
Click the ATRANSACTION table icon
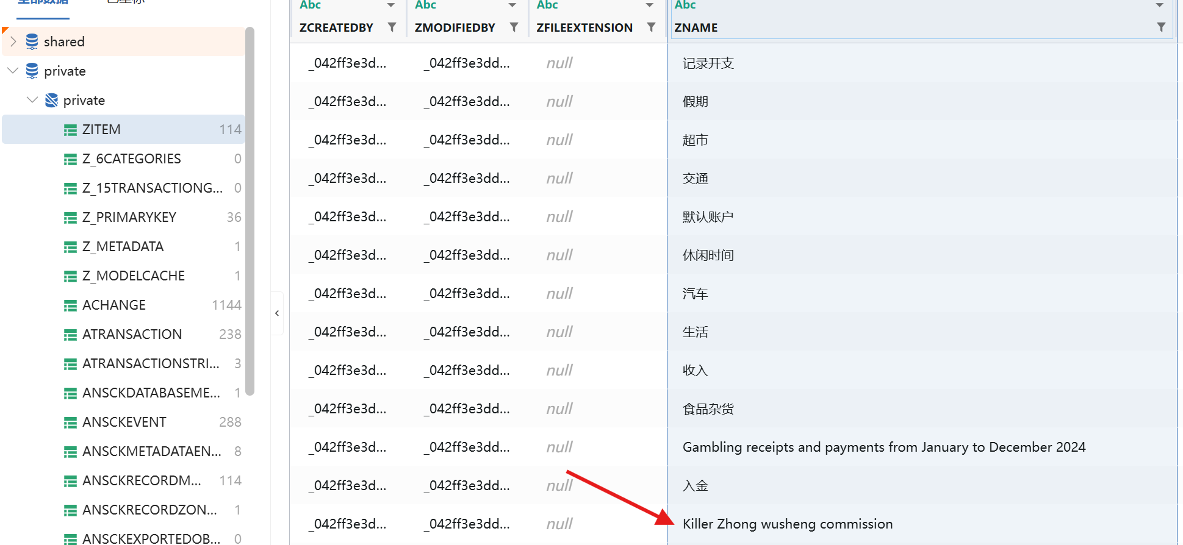pos(71,335)
